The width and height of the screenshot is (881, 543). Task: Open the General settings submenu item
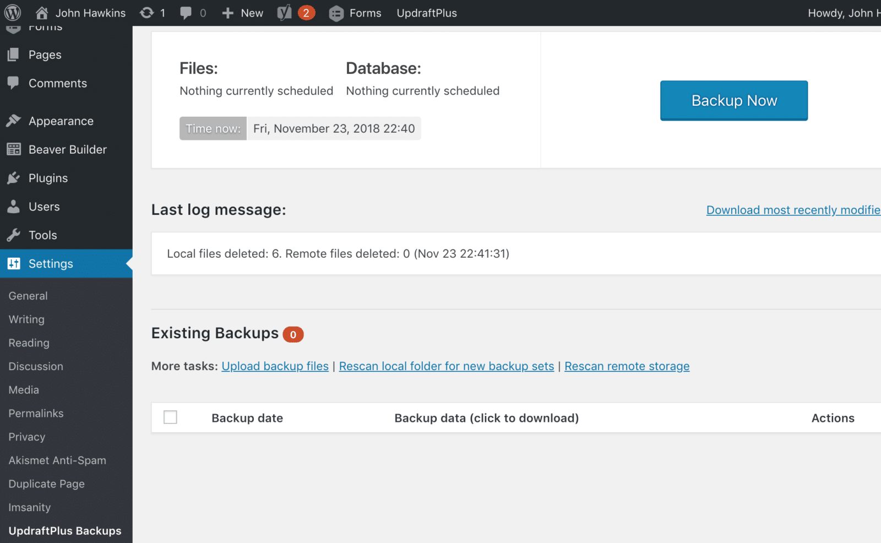tap(28, 296)
